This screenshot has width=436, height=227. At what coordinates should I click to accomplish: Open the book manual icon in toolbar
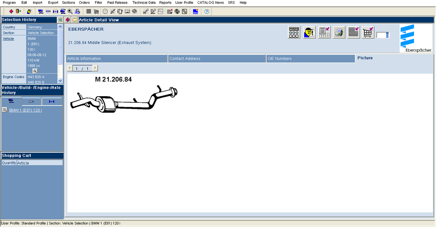(x=135, y=11)
